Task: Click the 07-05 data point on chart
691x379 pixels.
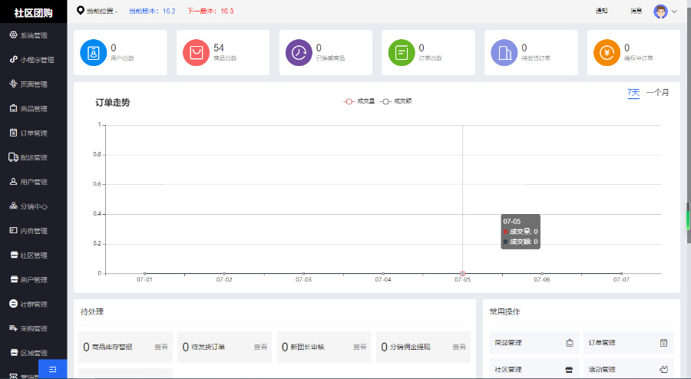Action: pos(462,273)
